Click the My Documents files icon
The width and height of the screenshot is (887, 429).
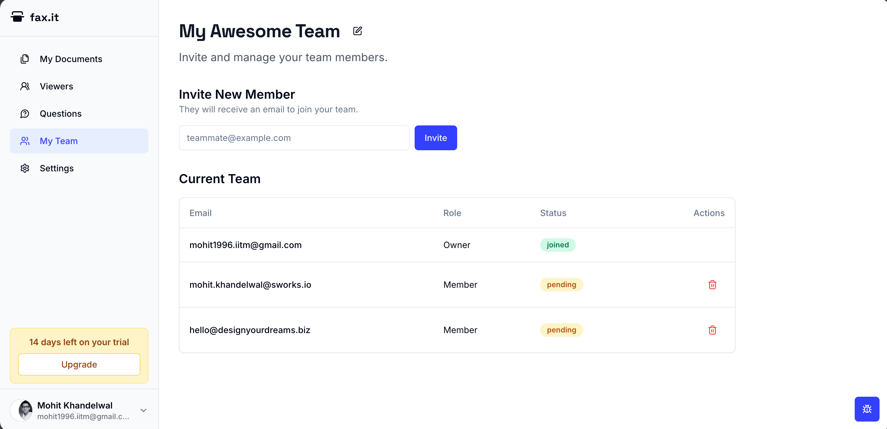25,59
